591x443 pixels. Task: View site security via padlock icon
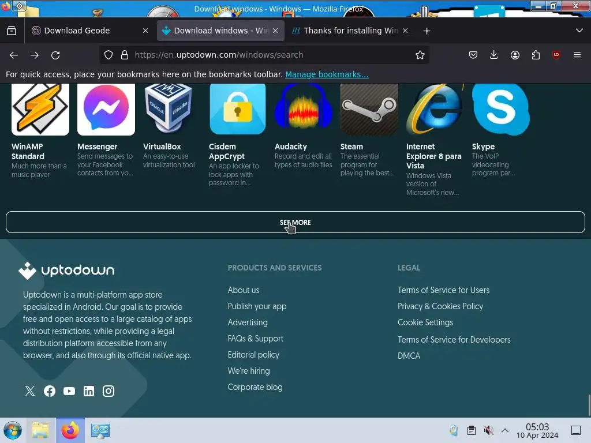[125, 55]
